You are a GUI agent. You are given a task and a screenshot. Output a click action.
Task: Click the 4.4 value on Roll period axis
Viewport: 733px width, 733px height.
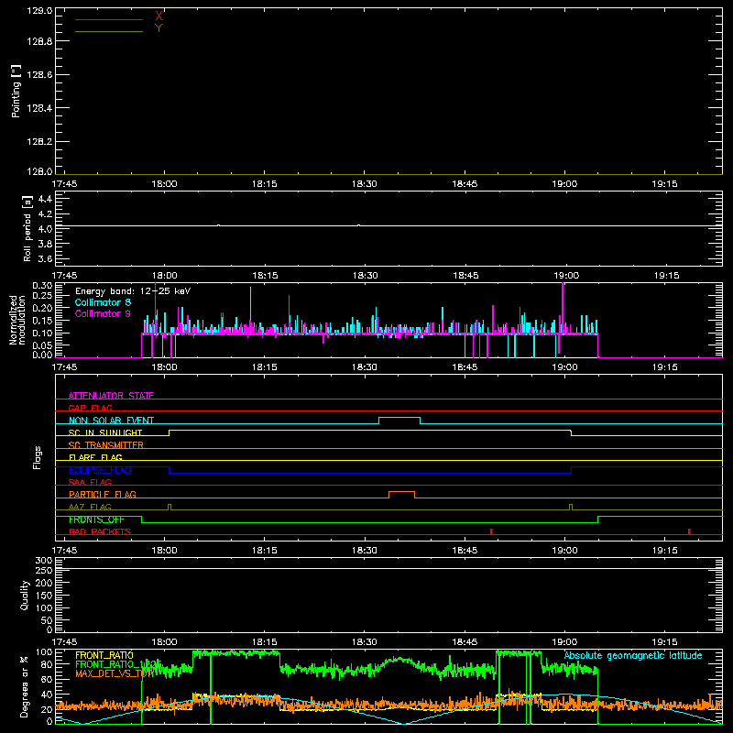[45, 199]
